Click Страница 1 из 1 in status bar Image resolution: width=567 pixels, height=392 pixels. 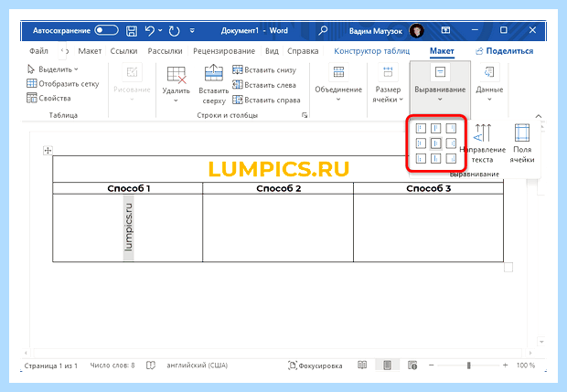pyautogui.click(x=51, y=366)
